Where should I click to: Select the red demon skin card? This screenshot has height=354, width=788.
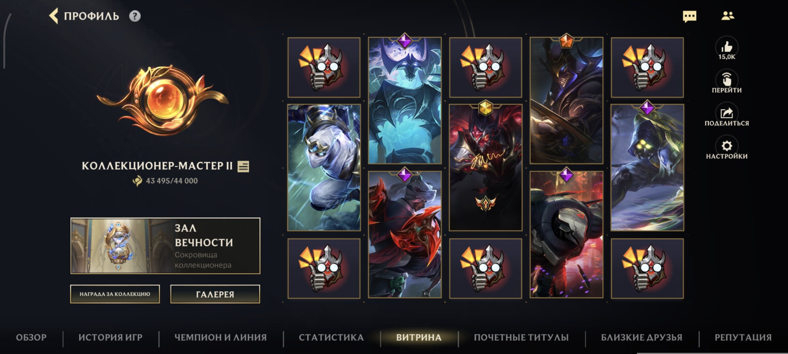coord(486,167)
